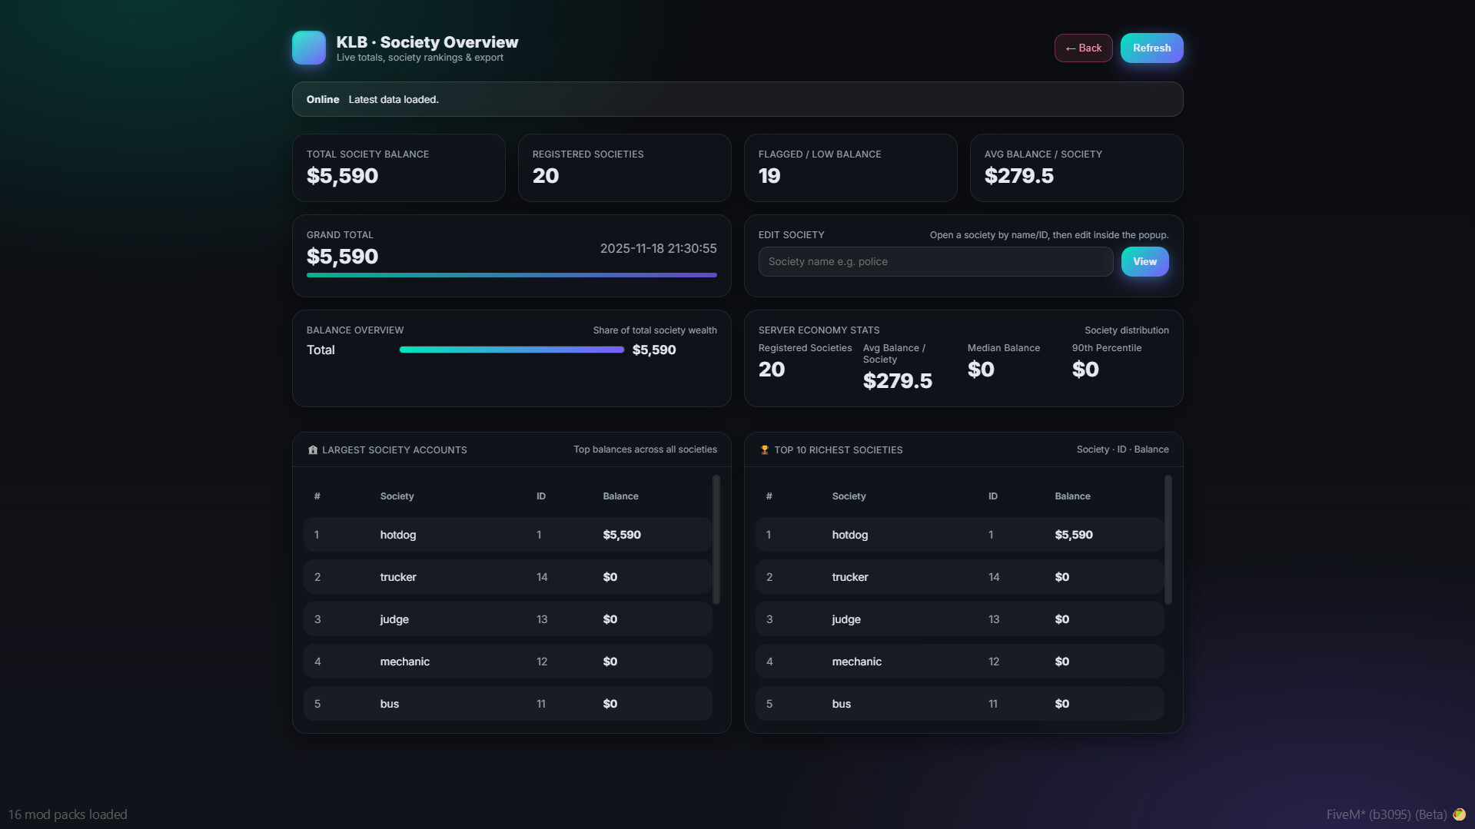Click the emoji icon in the bottom-right corner
1475x829 pixels.
tap(1459, 814)
